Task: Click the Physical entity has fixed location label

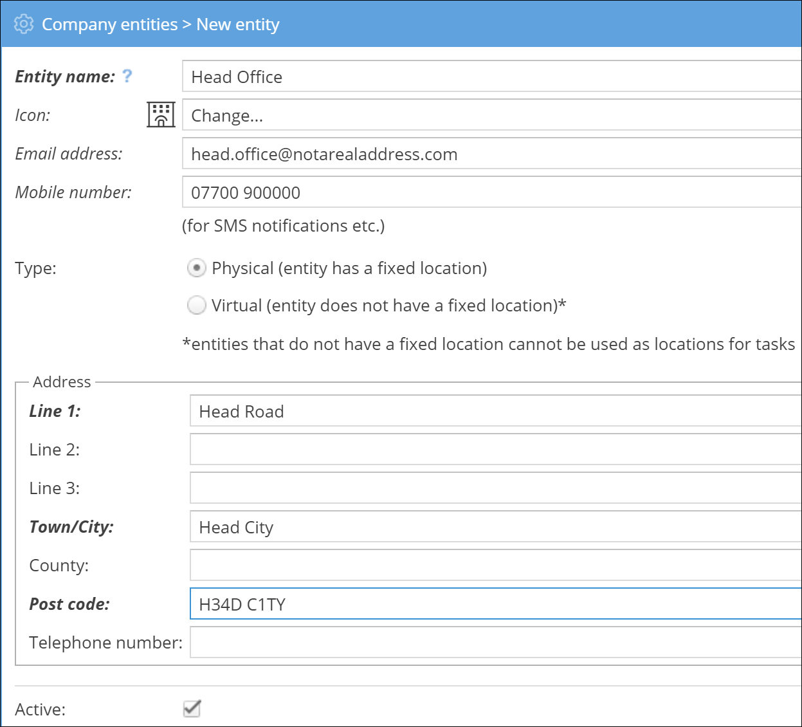Action: coord(349,268)
